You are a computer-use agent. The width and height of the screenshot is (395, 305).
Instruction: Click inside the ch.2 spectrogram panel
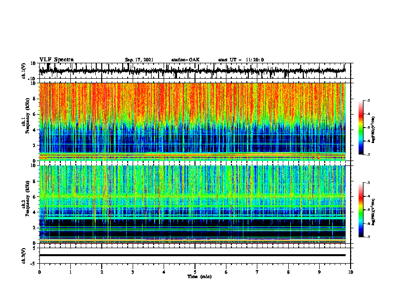tap(192, 204)
